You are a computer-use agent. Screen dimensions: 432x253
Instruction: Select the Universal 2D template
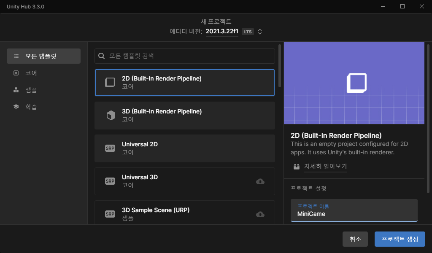185,148
